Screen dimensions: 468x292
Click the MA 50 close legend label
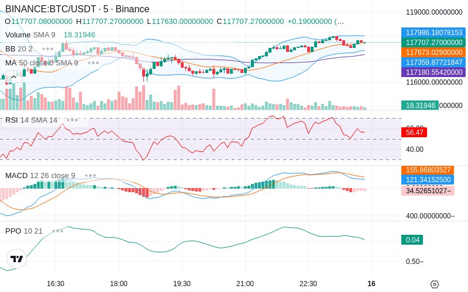(42, 63)
